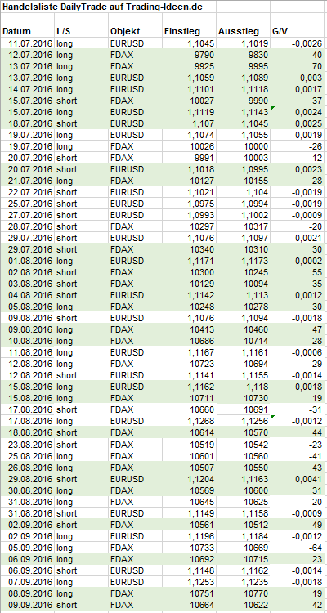Image resolution: width=327 pixels, height=613 pixels.
Task: Click comment indicator on cell 1,1256
Action: pyautogui.click(x=272, y=417)
